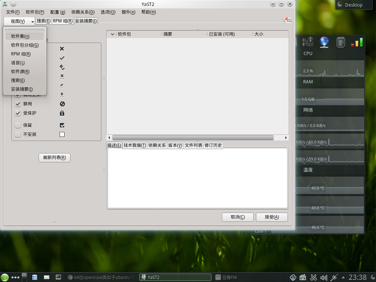Viewport: 376px width, 282px height.
Task: Click the 取消(C) button
Action: 238,217
